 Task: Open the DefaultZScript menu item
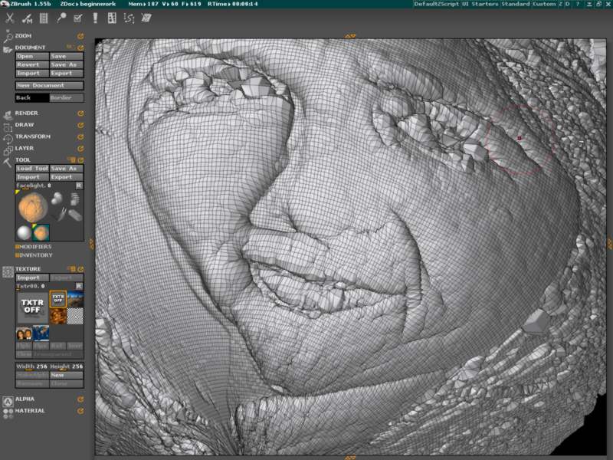(x=435, y=4)
